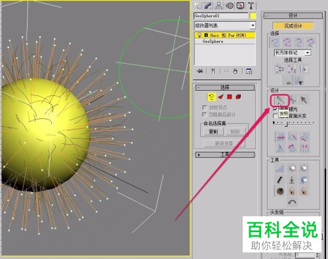Select the GeoSphere stack entry
This screenshot has height=259, width=328.
(225, 41)
